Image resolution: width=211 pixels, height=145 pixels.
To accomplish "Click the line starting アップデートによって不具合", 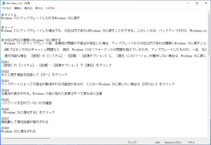I will (x=88, y=84).
